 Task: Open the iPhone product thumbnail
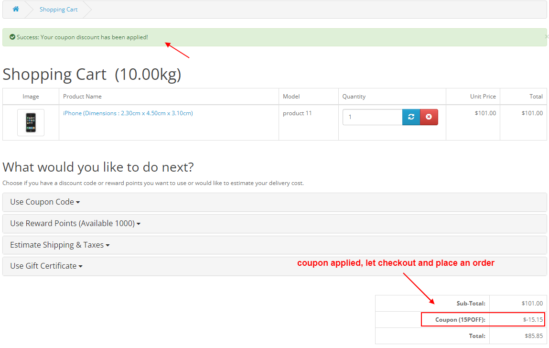click(x=31, y=122)
